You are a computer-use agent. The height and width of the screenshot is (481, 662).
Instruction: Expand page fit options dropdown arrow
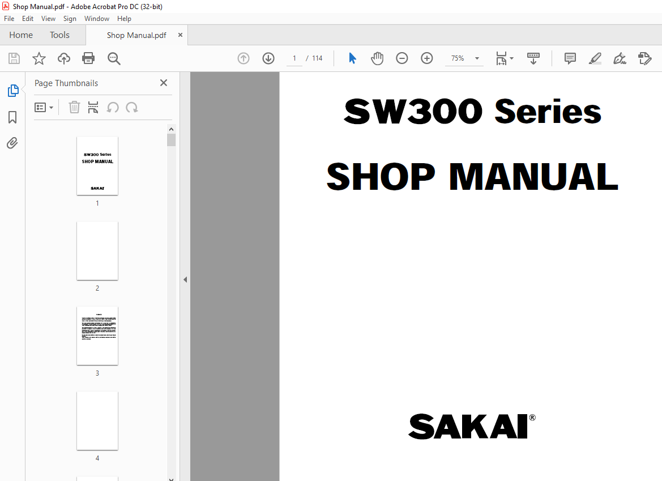click(x=512, y=58)
